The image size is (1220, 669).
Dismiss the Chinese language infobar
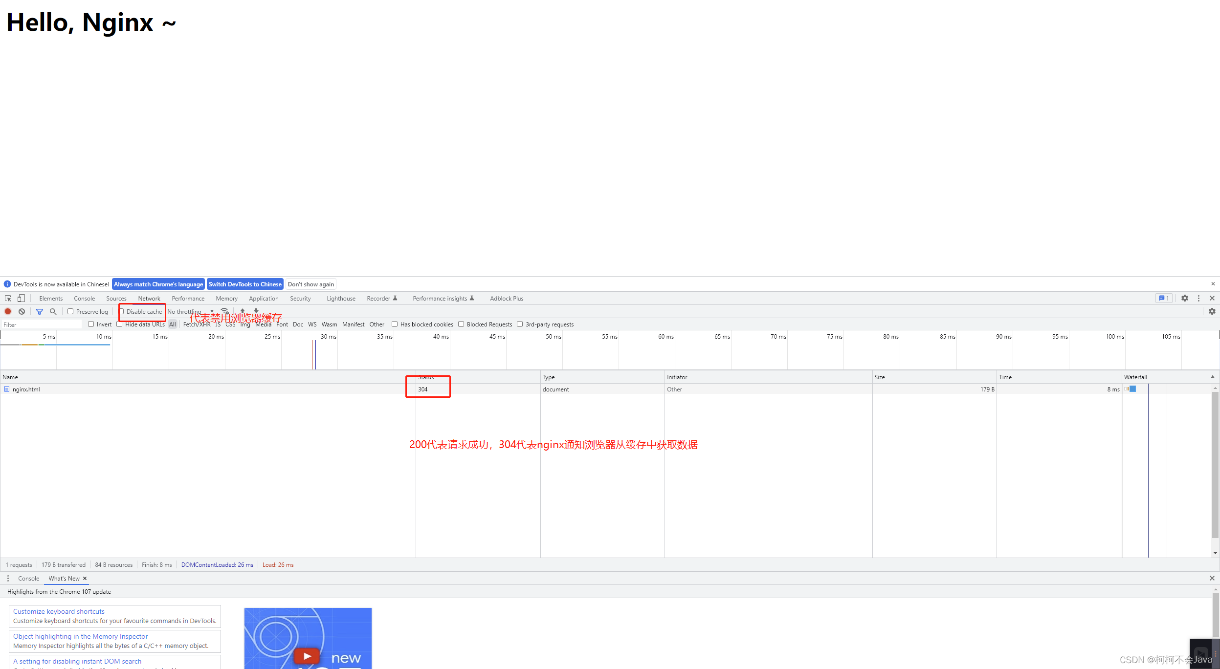coord(1213,284)
